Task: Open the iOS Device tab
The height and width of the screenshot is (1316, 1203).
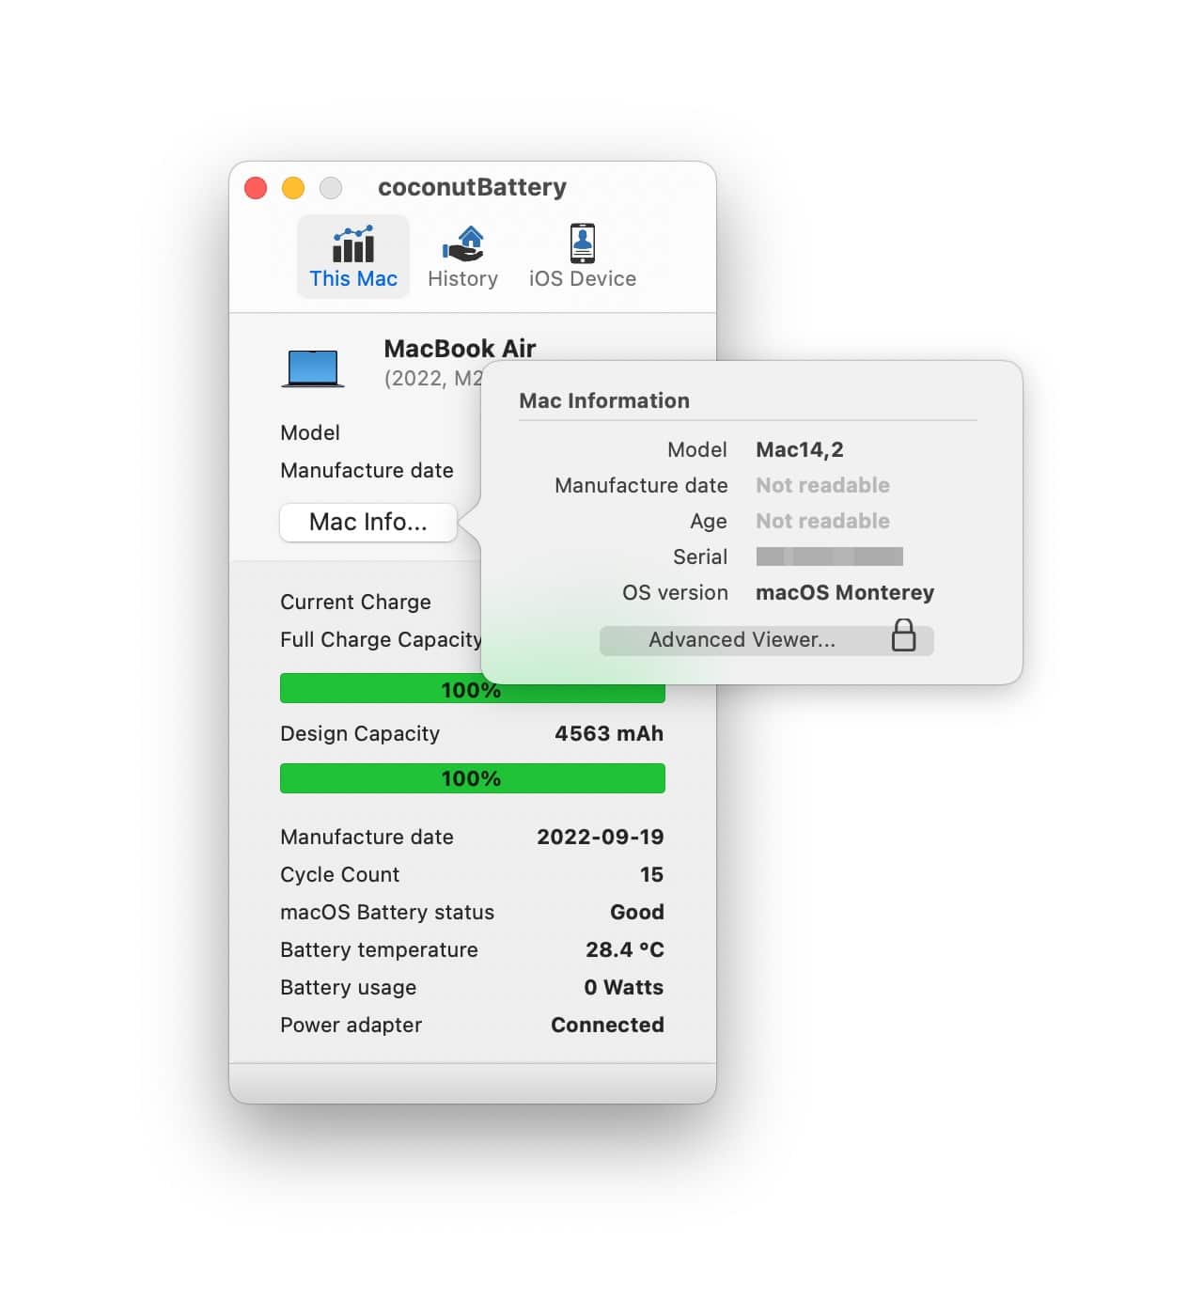Action: tap(582, 257)
